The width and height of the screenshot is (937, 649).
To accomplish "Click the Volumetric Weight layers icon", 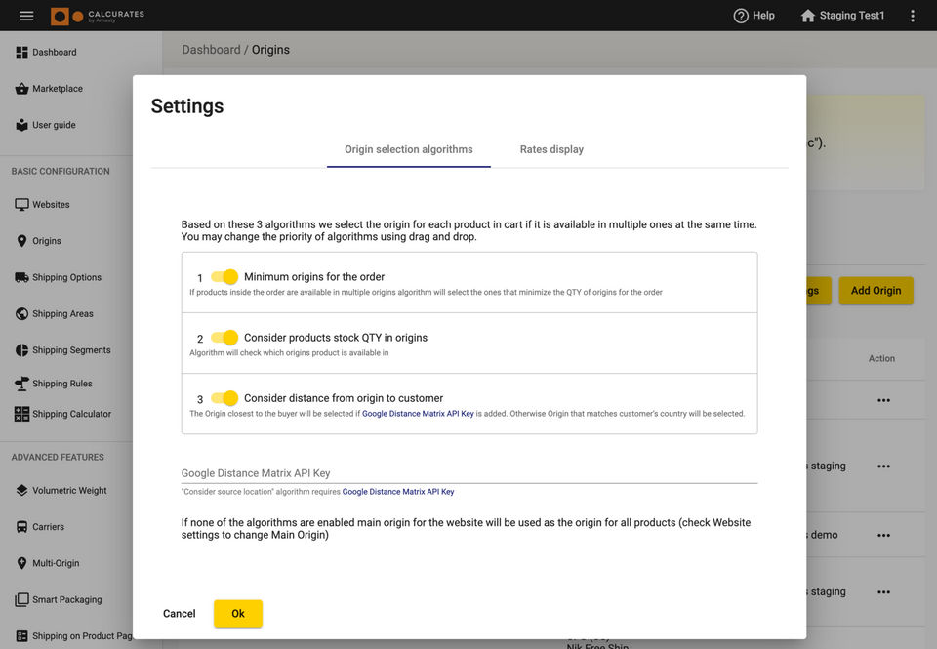I will [21, 490].
